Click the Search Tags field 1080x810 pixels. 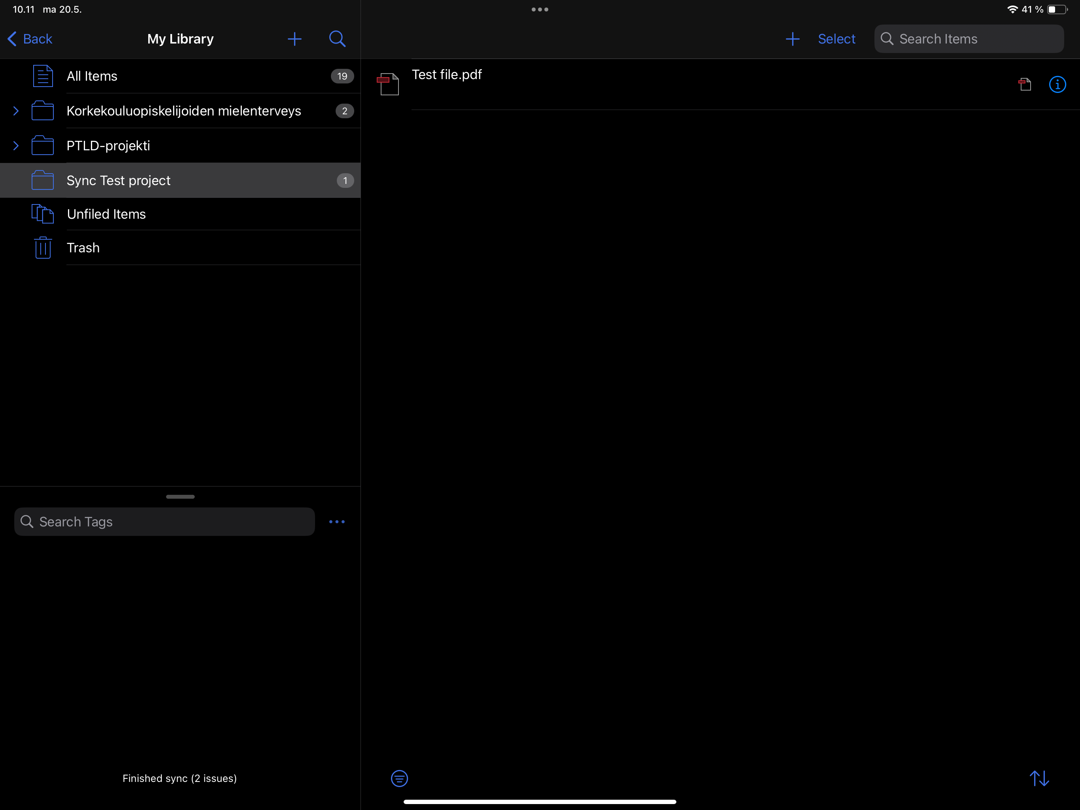point(165,522)
